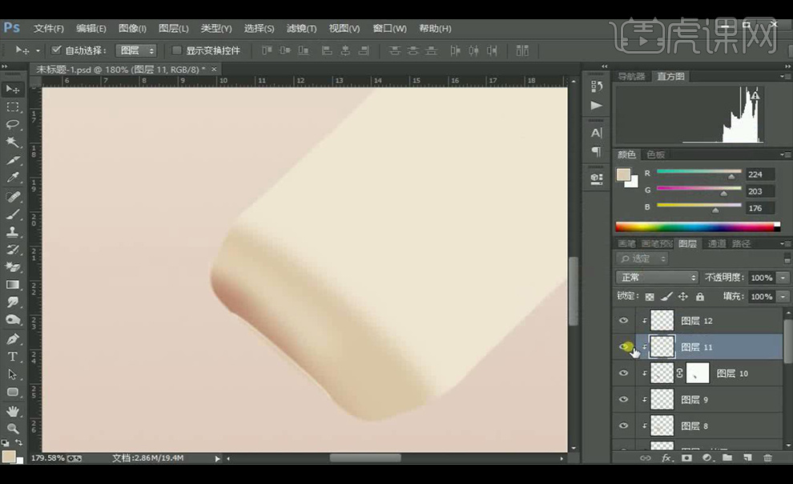Open the auto-select 图层 dropdown
The width and height of the screenshot is (793, 484).
click(137, 50)
